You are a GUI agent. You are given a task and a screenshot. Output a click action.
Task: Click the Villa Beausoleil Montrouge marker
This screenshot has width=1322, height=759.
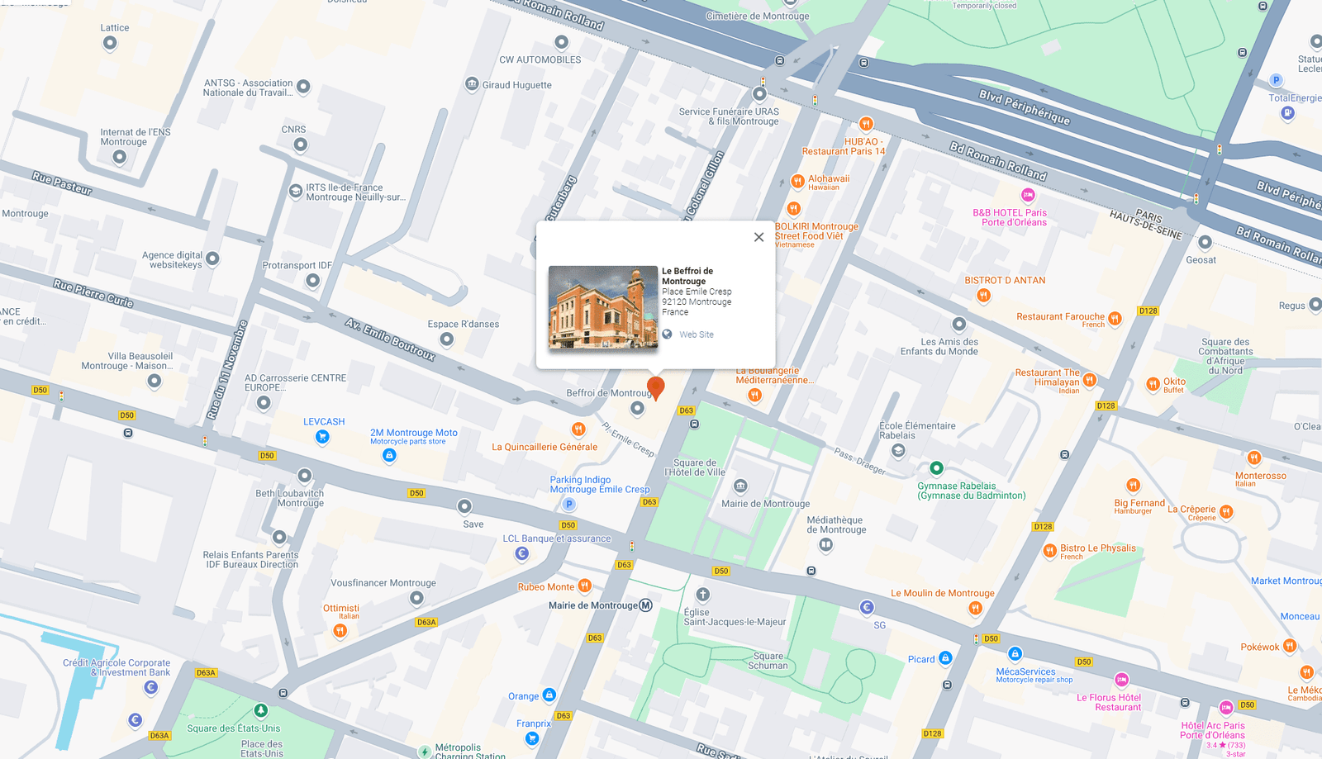coord(155,381)
